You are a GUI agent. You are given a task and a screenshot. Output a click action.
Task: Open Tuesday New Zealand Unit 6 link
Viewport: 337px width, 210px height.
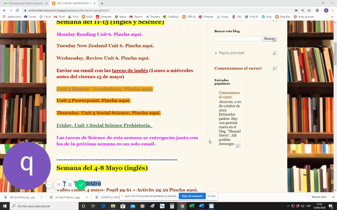[105, 45]
